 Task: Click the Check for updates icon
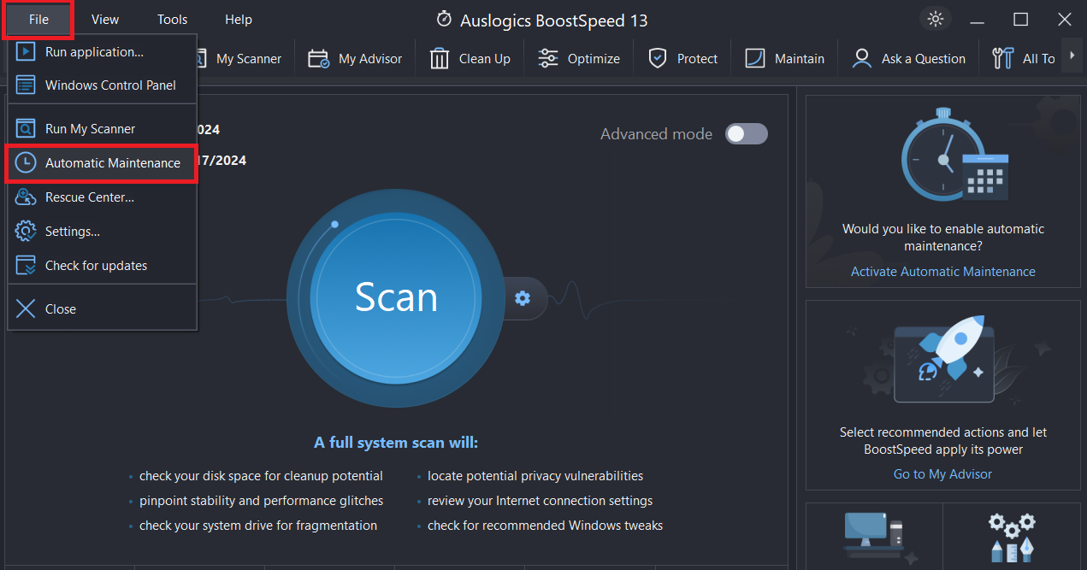click(x=27, y=266)
